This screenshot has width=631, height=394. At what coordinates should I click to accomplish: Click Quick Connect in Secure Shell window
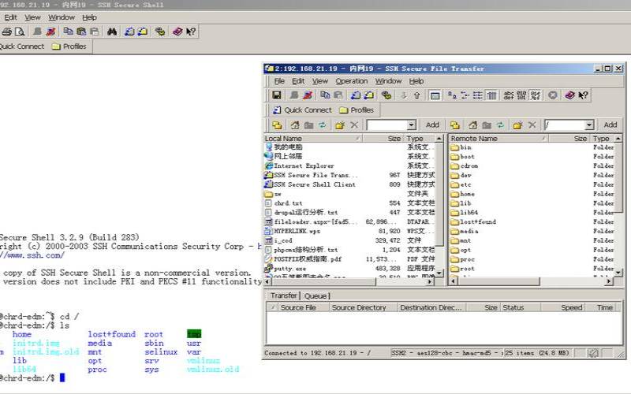pyautogui.click(x=23, y=46)
